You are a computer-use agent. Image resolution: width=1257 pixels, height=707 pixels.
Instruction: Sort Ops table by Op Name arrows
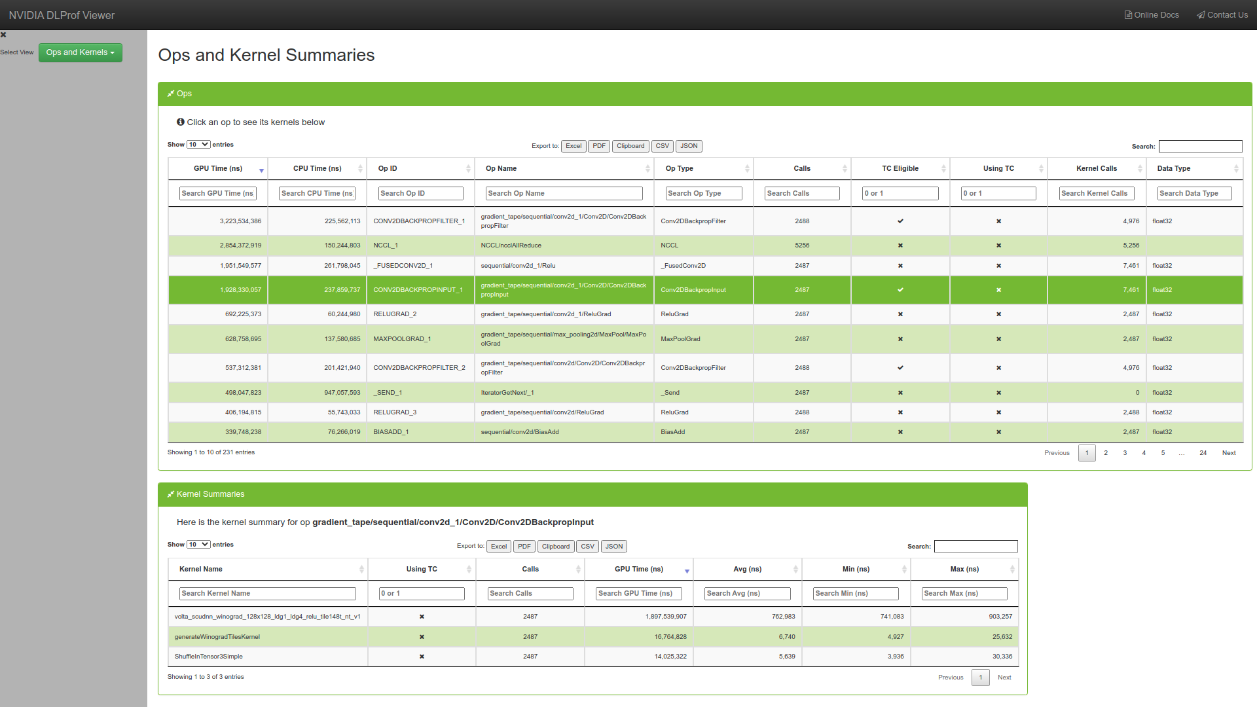coord(647,169)
